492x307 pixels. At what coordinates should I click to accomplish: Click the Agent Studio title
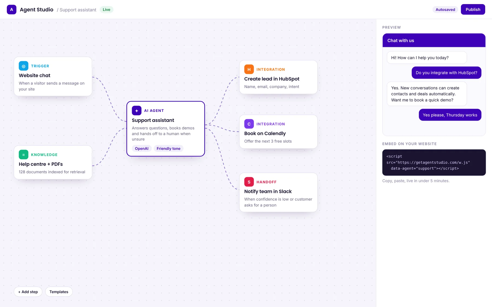pyautogui.click(x=37, y=10)
